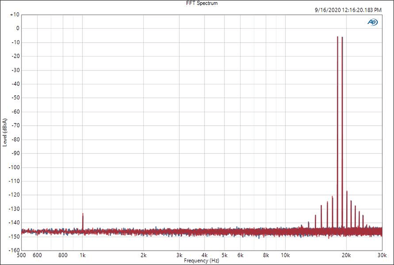
Task: Click the 10k tick on the frequency axis
Action: click(285, 255)
